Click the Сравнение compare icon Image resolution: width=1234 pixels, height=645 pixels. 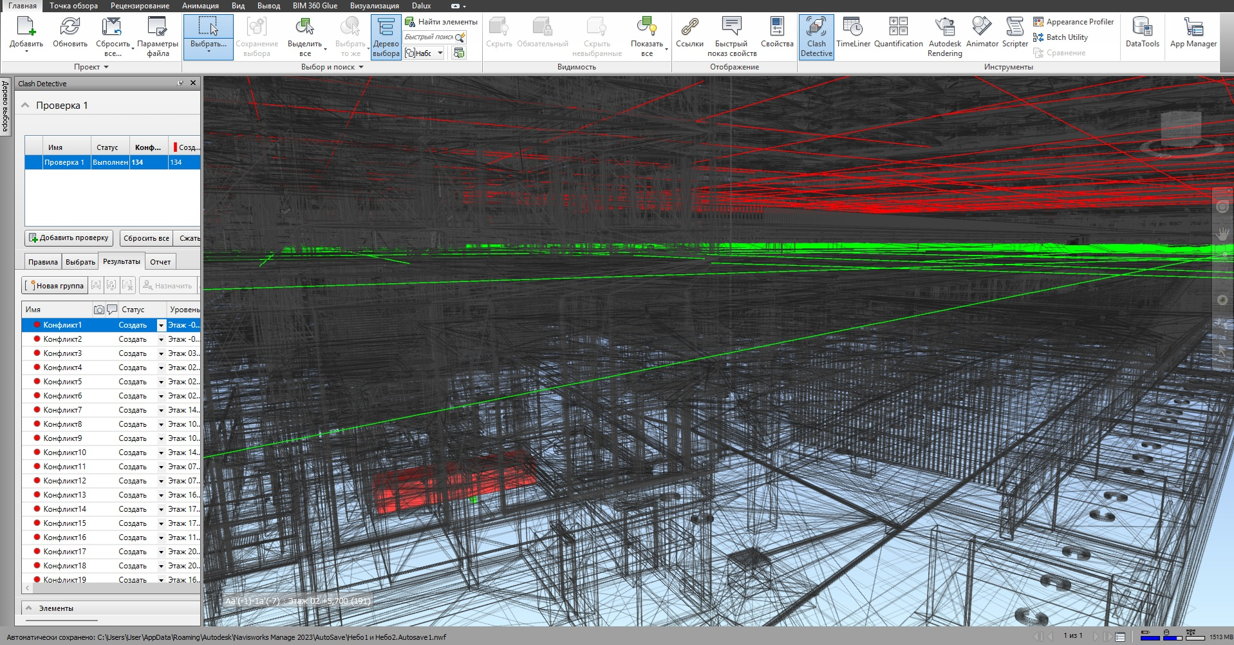pyautogui.click(x=1038, y=53)
